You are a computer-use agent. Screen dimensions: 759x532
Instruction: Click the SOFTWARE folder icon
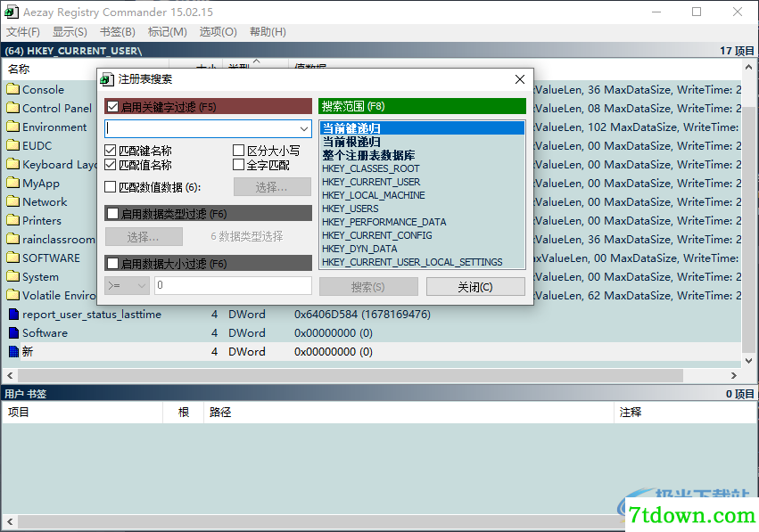13,258
